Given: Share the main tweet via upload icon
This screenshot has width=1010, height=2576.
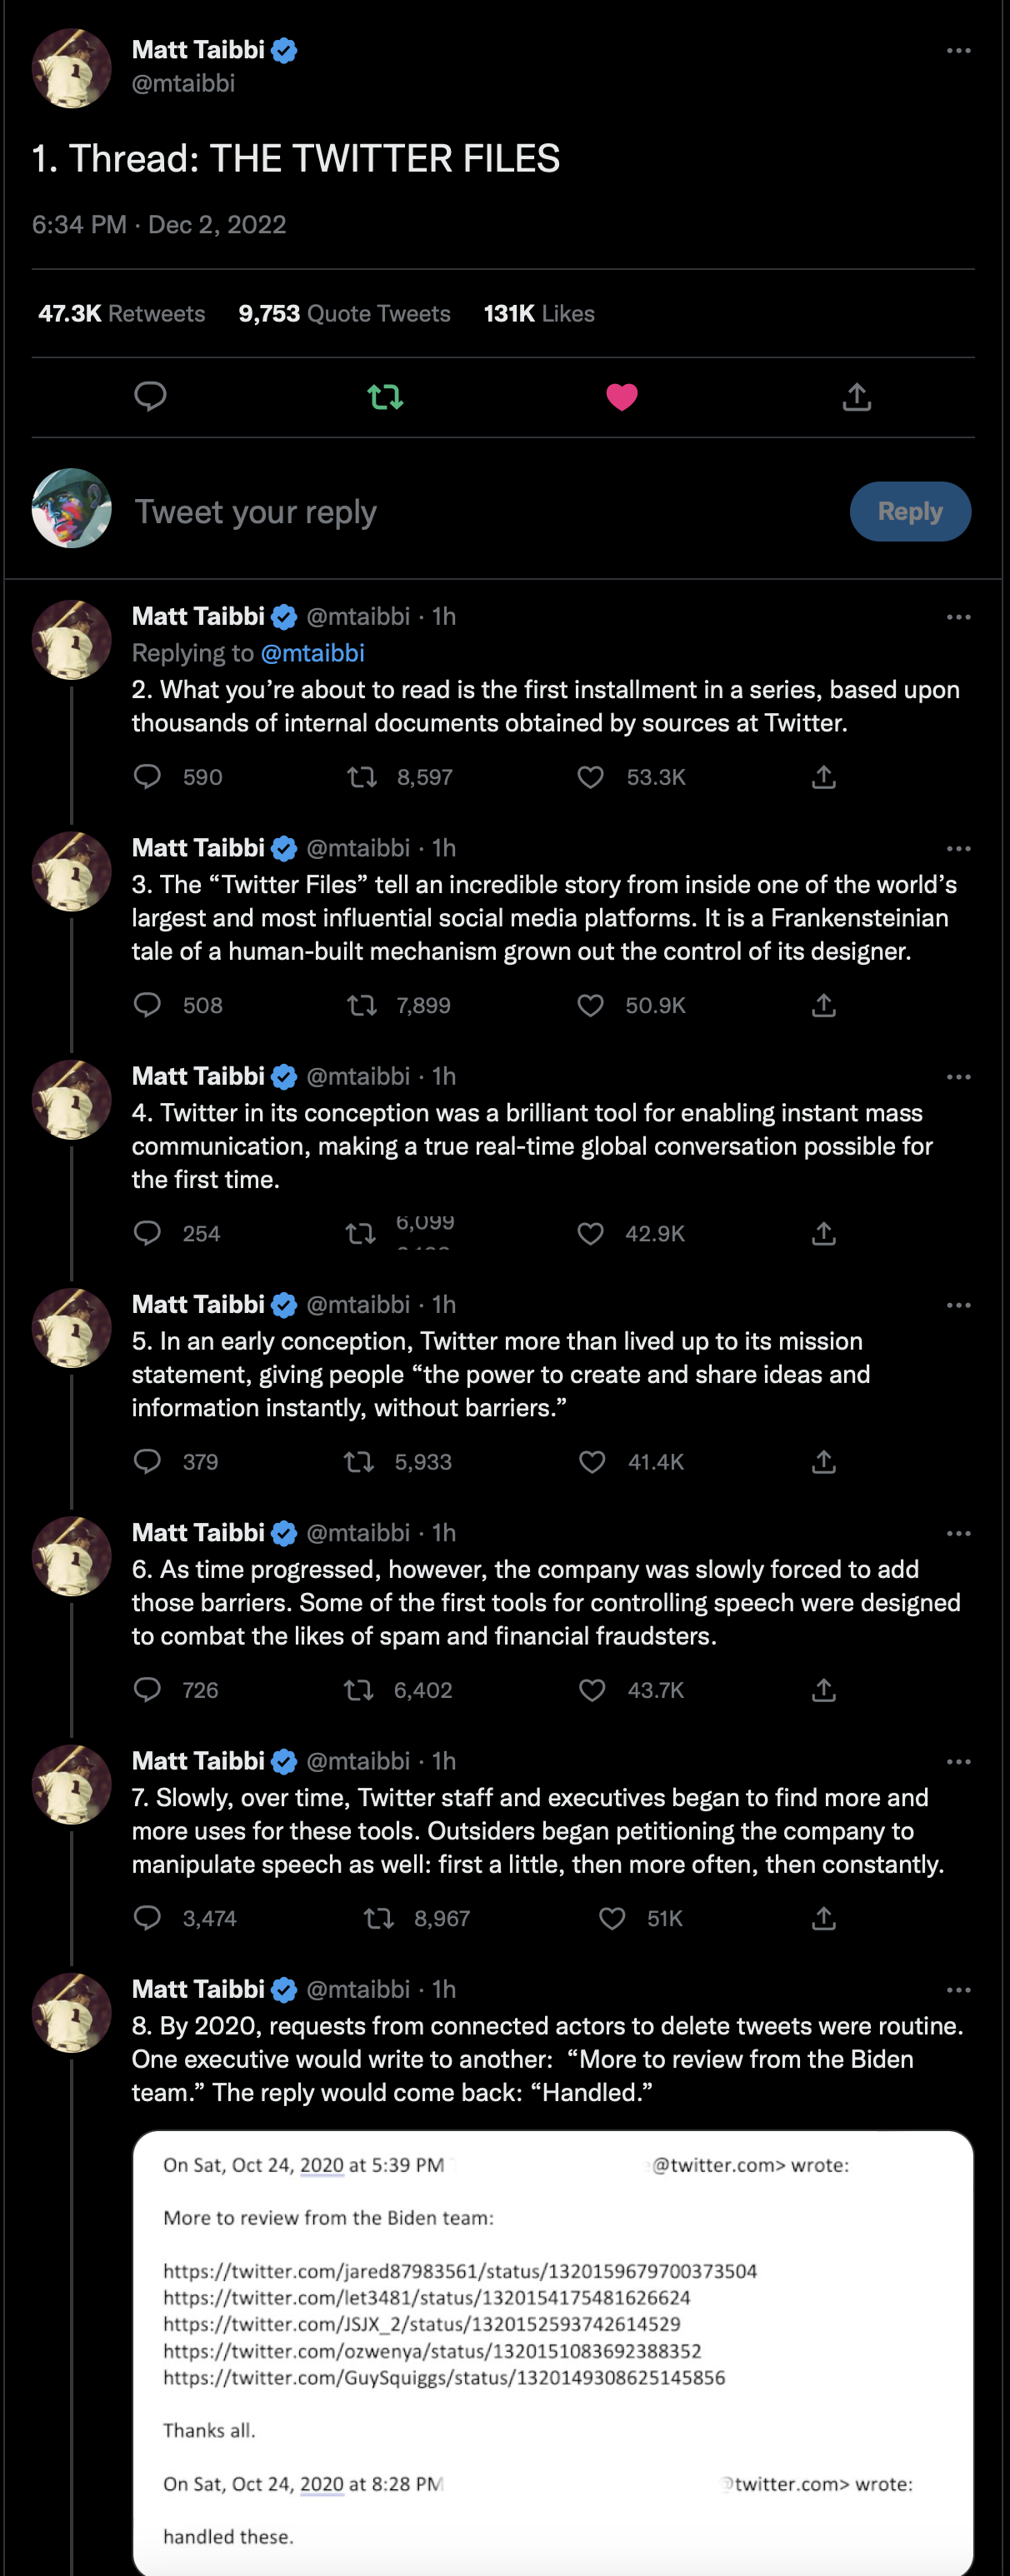Looking at the screenshot, I should coord(857,397).
